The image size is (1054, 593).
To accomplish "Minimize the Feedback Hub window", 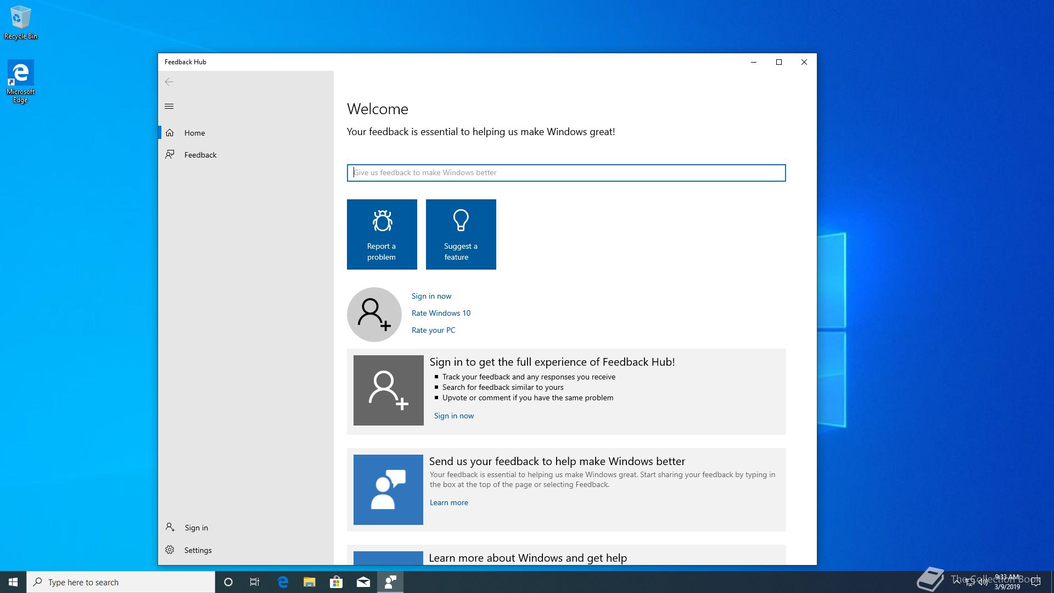I will (x=754, y=62).
